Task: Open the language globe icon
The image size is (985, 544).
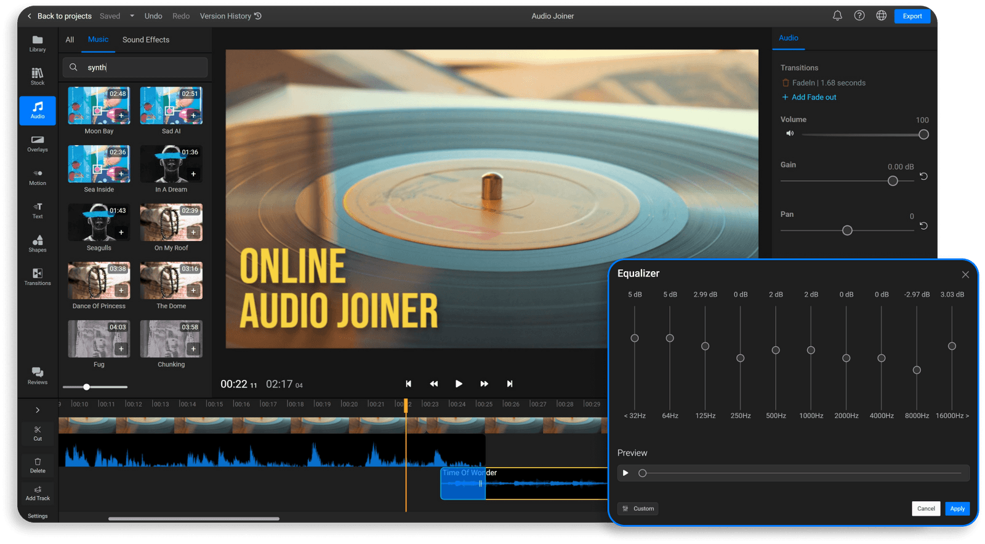Action: pyautogui.click(x=882, y=16)
